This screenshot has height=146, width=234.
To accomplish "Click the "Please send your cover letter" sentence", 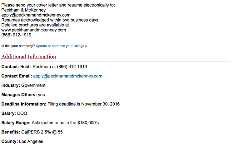I will (x=58, y=5).
